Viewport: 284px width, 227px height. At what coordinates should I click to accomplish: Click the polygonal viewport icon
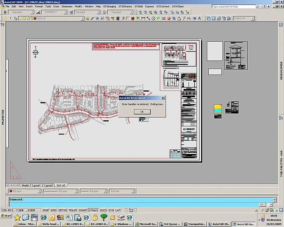pos(218,18)
